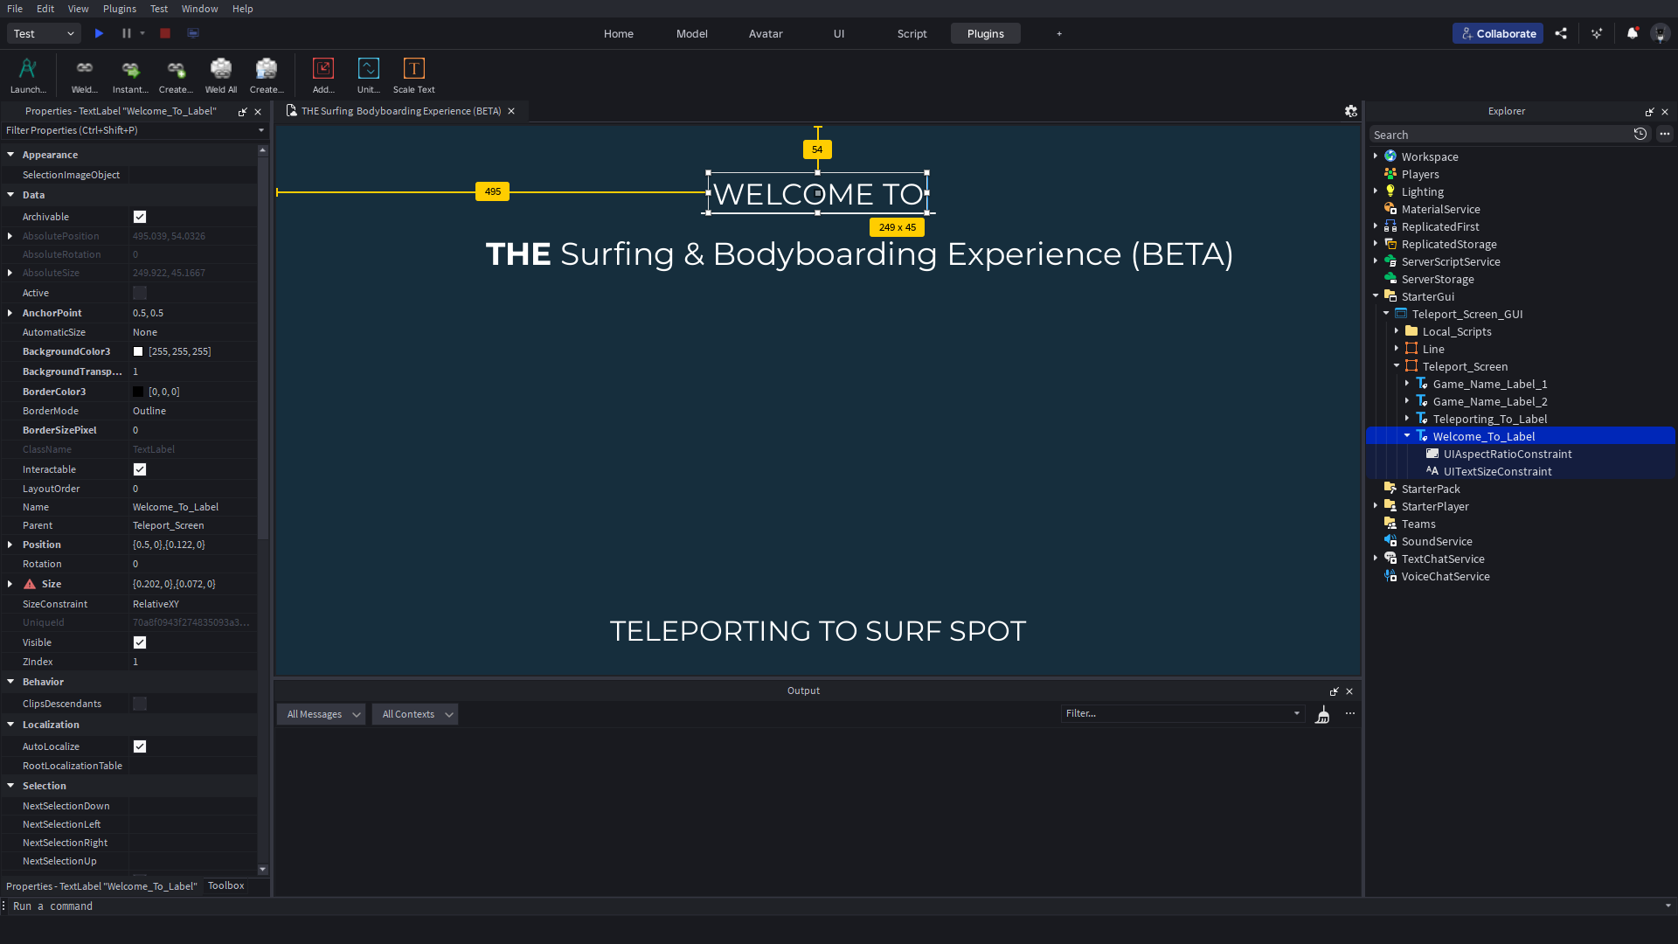Open the Plugins menu
This screenshot has width=1678, height=944.
120,9
